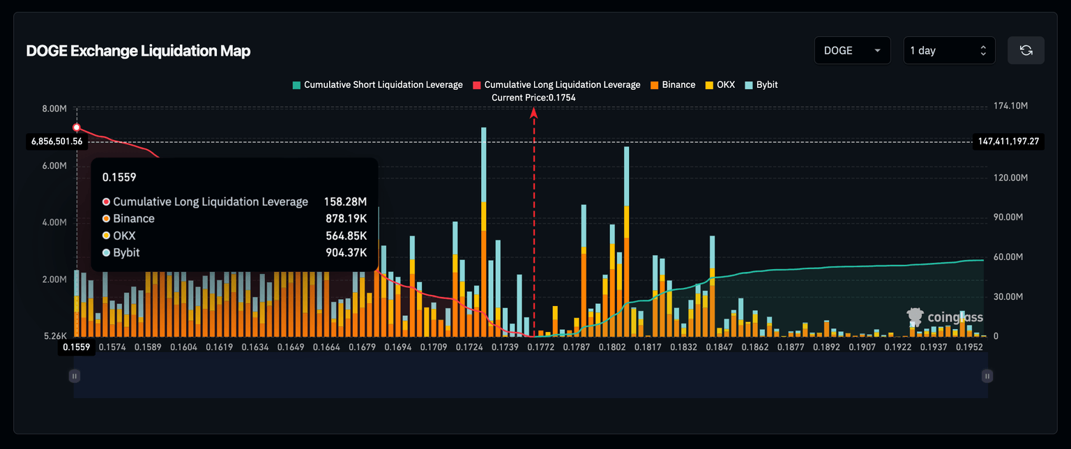Click the red data point on the long liquidation line

(x=77, y=128)
